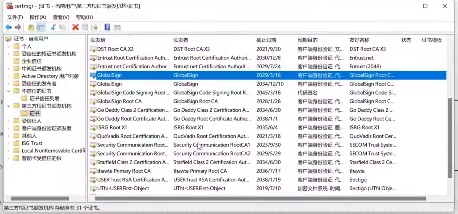Collapse the 第三方根证书颁发机构 node
Viewport: 458px width, 214px height.
(x=9, y=106)
